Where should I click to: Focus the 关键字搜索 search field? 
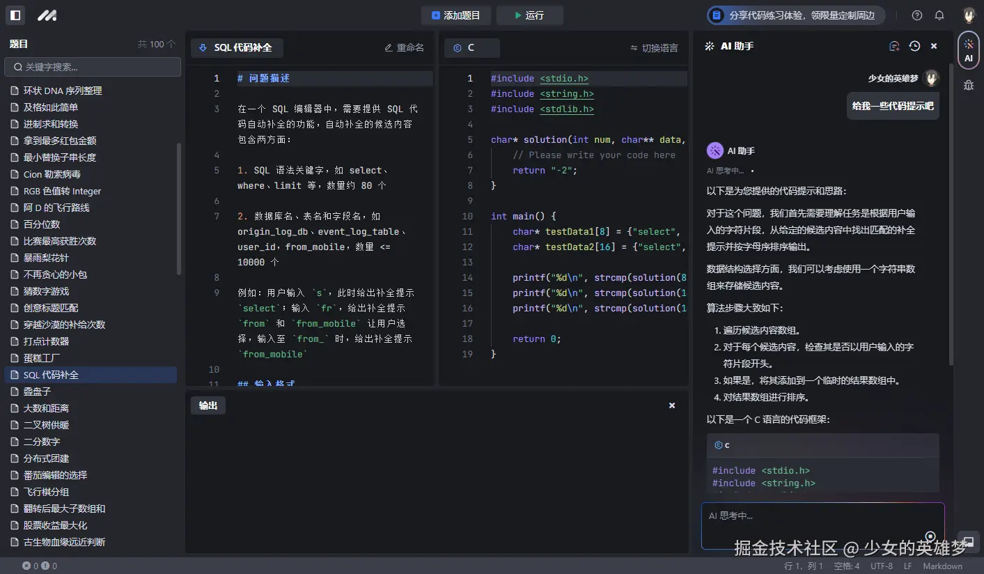[x=93, y=67]
